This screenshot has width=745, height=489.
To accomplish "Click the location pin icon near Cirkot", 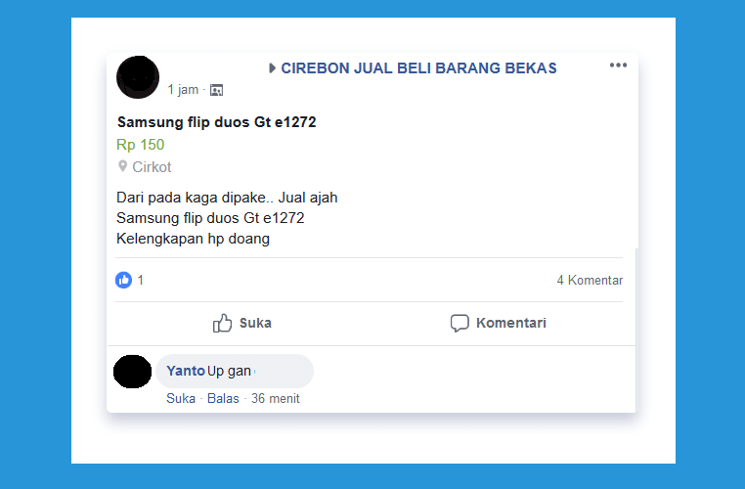I will tap(122, 166).
